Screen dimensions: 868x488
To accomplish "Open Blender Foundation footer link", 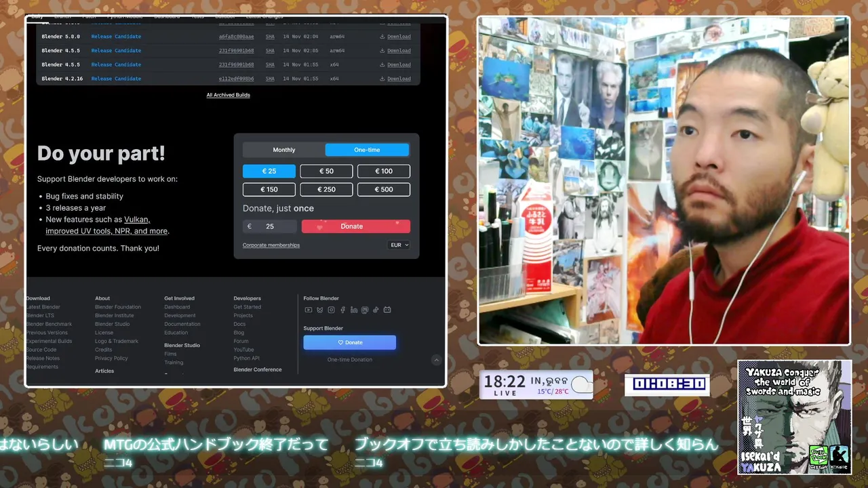I will point(118,307).
